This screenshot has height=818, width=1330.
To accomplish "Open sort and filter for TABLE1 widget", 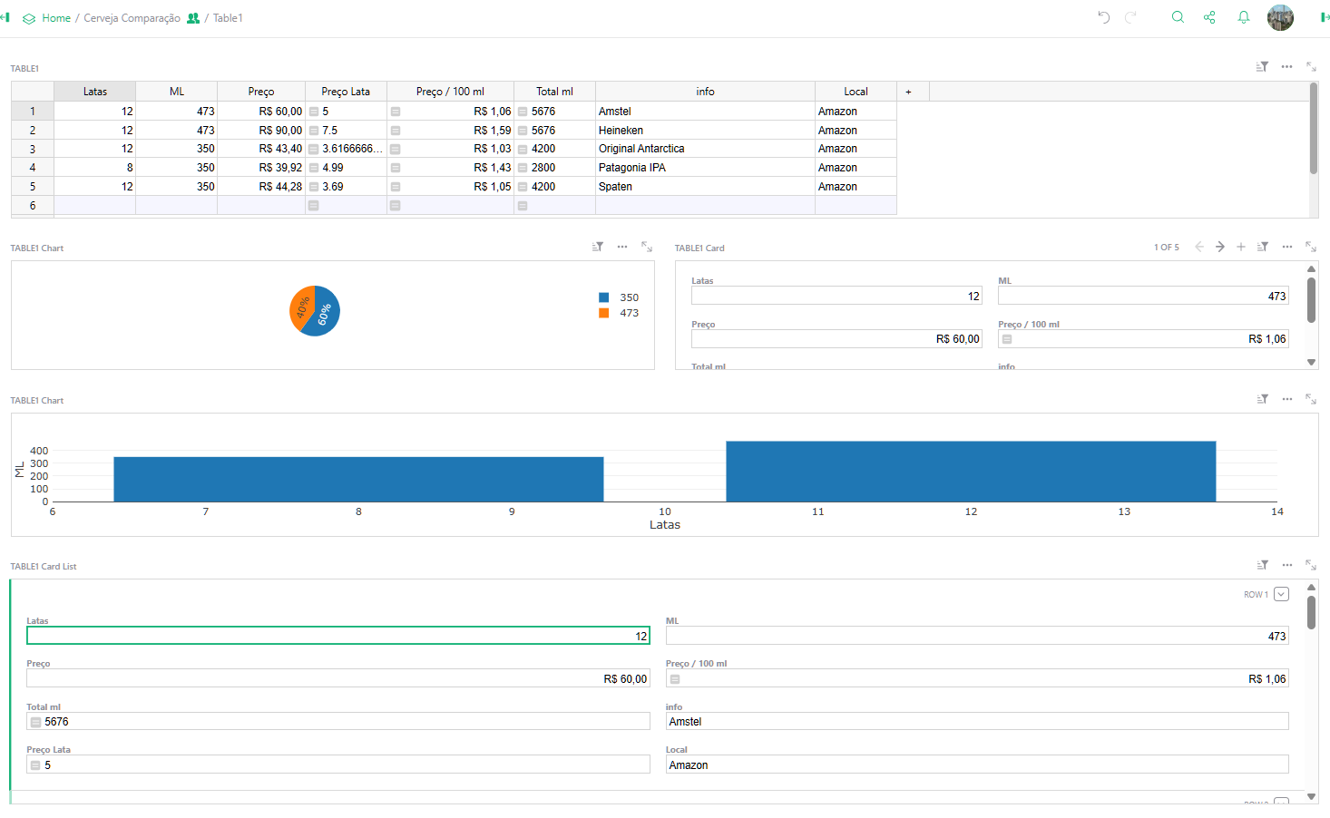I will [1262, 67].
